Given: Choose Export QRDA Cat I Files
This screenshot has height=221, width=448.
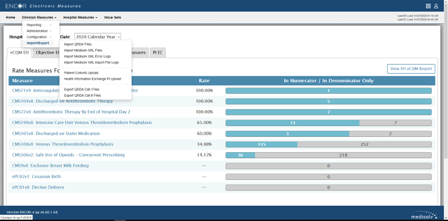Looking at the screenshot, I should 82,89.
